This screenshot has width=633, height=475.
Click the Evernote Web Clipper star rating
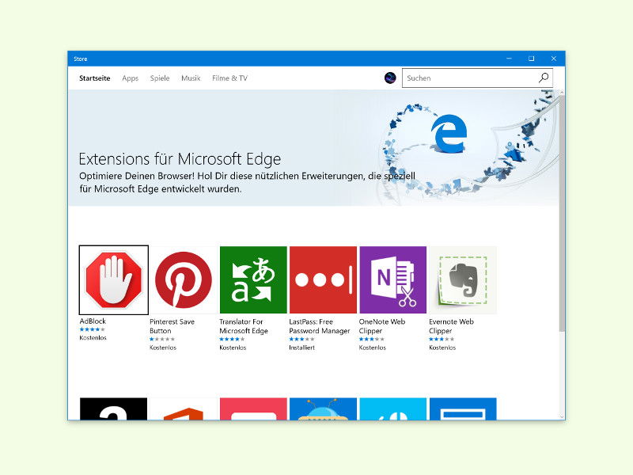pyautogui.click(x=442, y=340)
